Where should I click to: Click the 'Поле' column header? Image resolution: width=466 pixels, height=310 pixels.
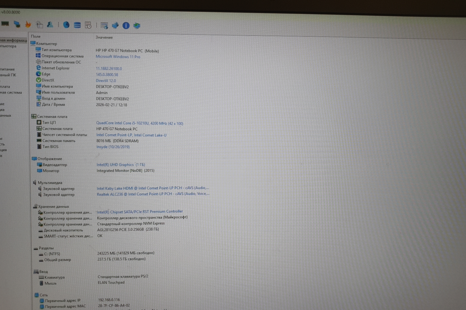tap(36, 36)
